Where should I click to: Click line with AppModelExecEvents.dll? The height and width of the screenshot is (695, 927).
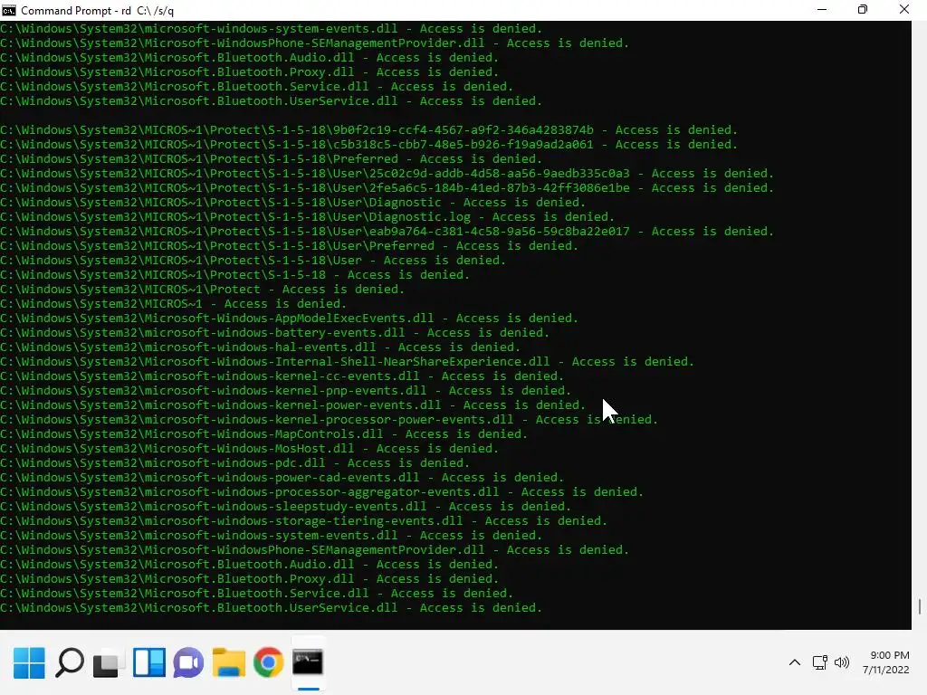click(289, 318)
